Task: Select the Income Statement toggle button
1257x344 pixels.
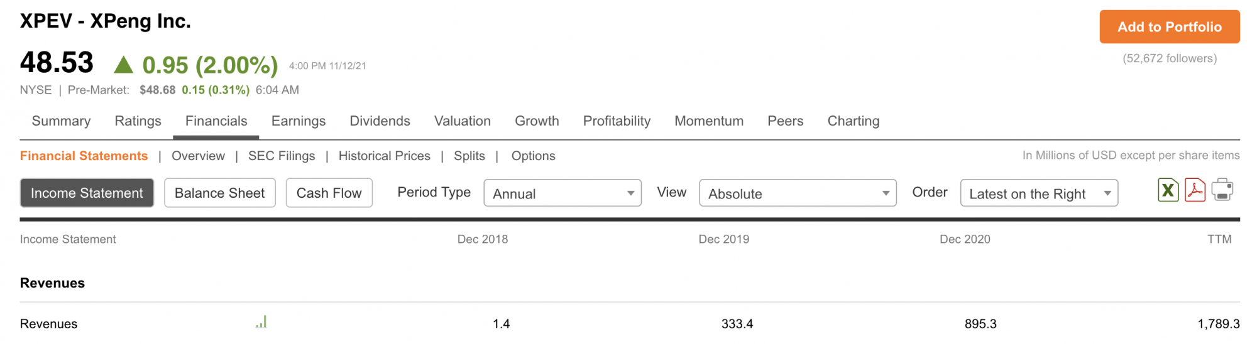Action: tap(87, 193)
